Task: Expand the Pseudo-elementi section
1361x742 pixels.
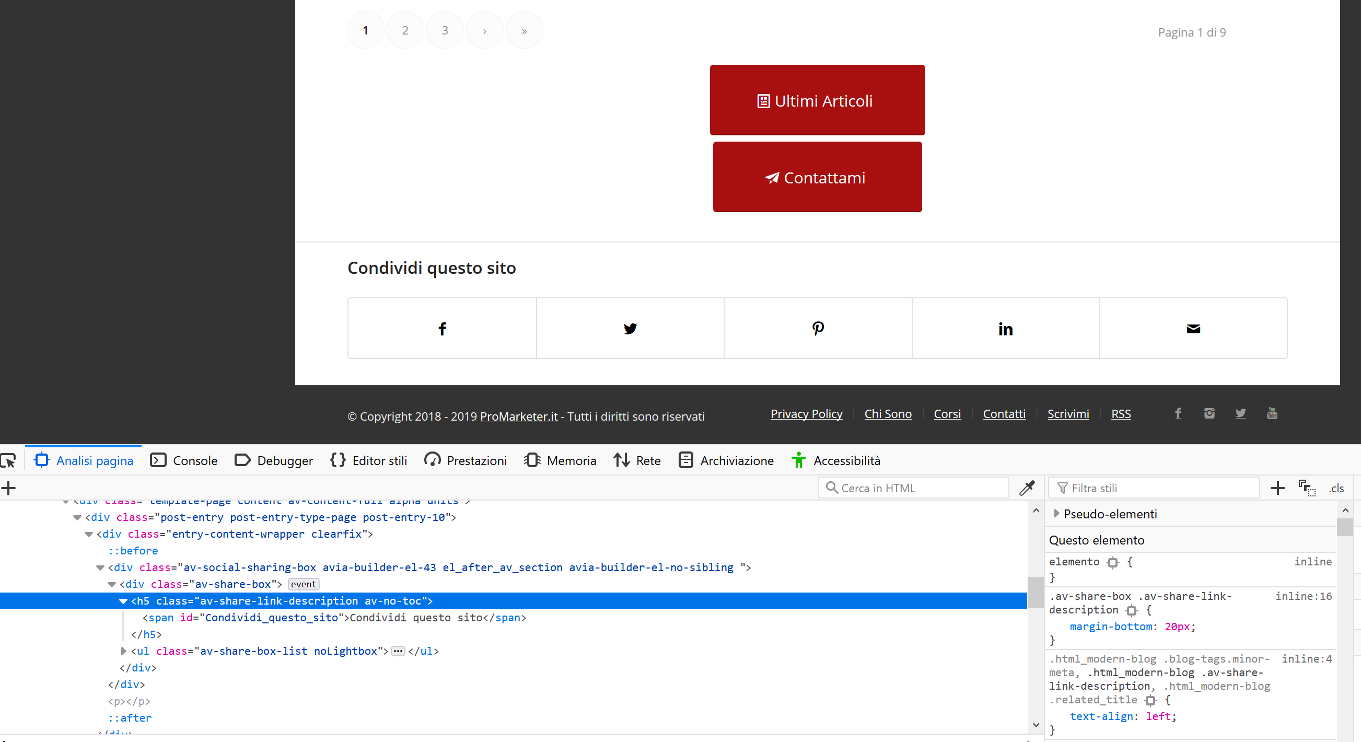Action: pyautogui.click(x=1056, y=514)
